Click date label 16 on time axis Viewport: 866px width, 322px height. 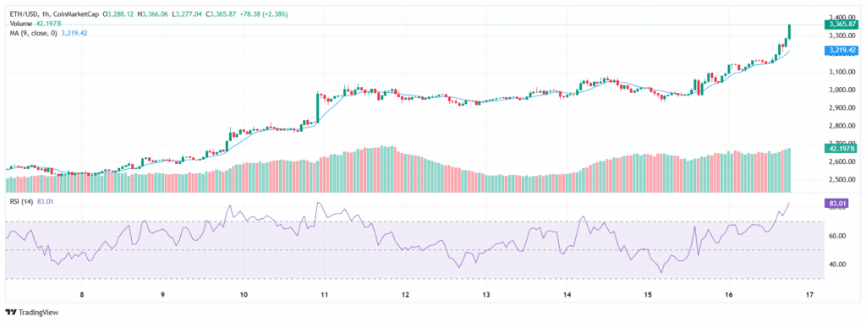pyautogui.click(x=728, y=295)
